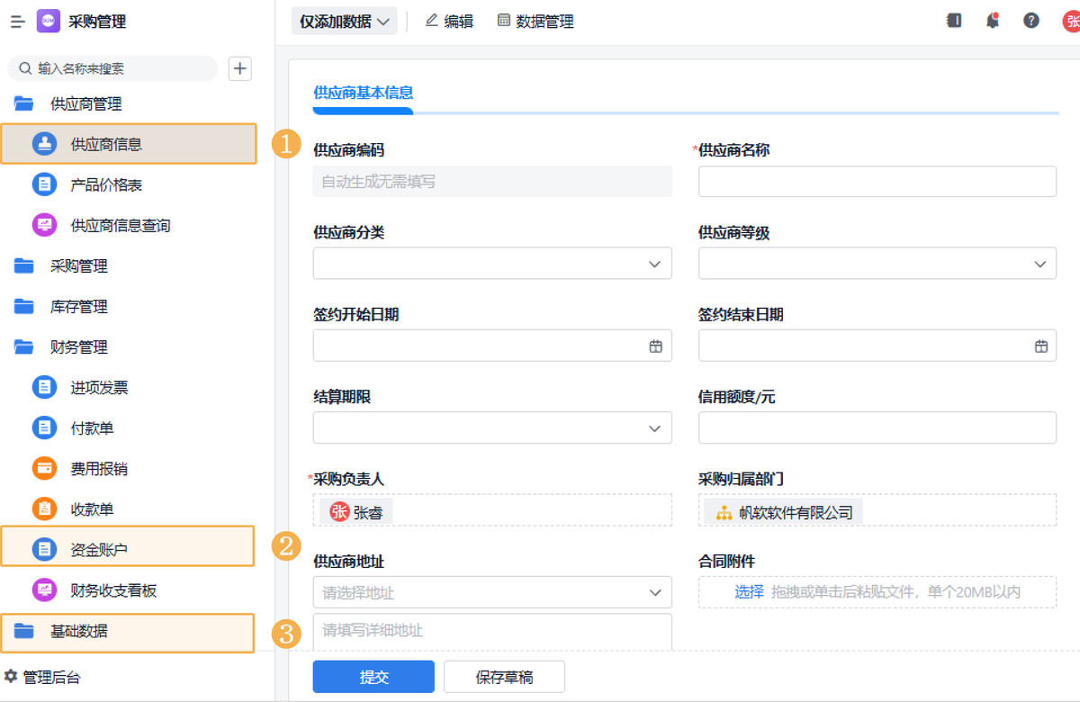Collapse the sidebar with the hamburger icon

tap(17, 22)
